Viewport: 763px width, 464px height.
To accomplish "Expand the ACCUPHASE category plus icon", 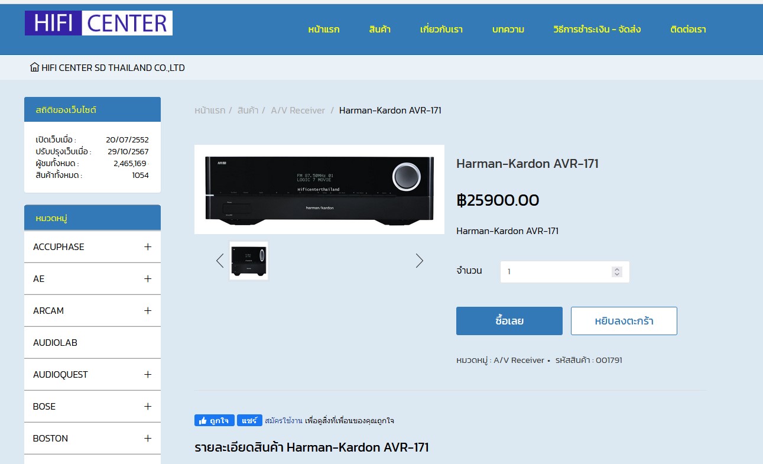I will click(148, 247).
